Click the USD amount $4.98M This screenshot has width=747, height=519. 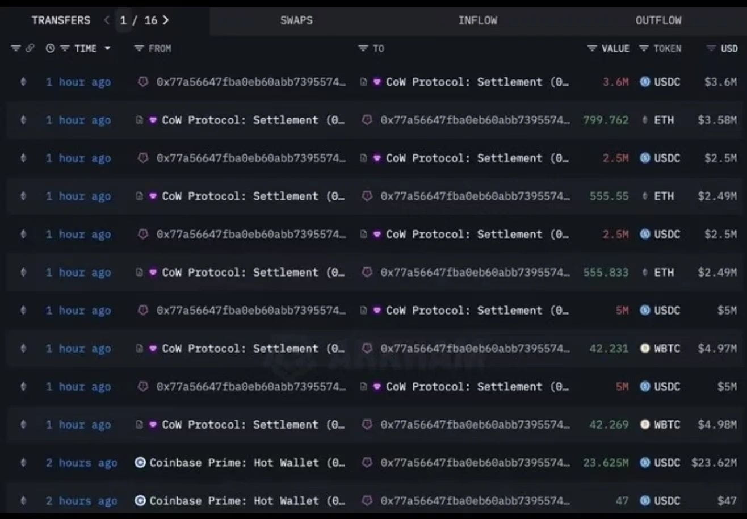(717, 425)
